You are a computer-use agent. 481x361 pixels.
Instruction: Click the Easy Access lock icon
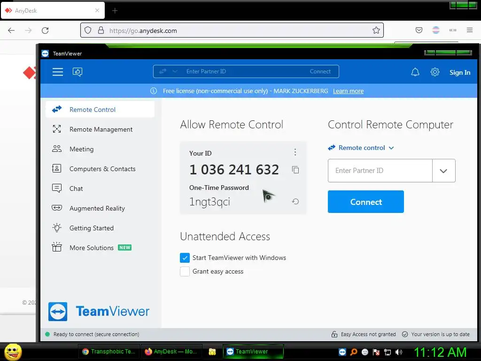[x=334, y=334]
